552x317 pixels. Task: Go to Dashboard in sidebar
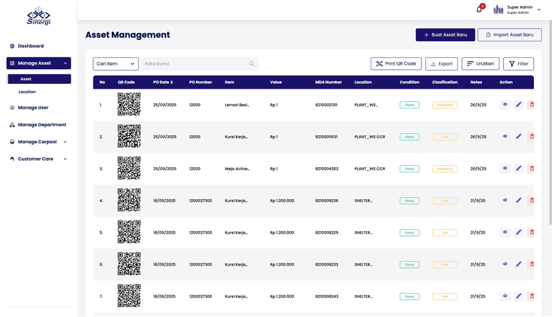[31, 46]
